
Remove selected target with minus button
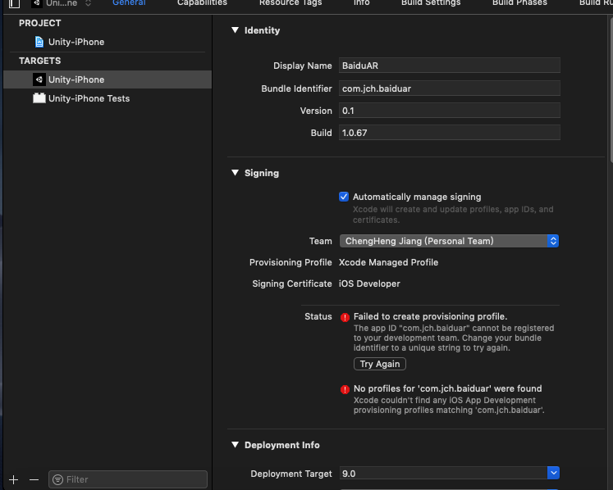[x=34, y=479]
